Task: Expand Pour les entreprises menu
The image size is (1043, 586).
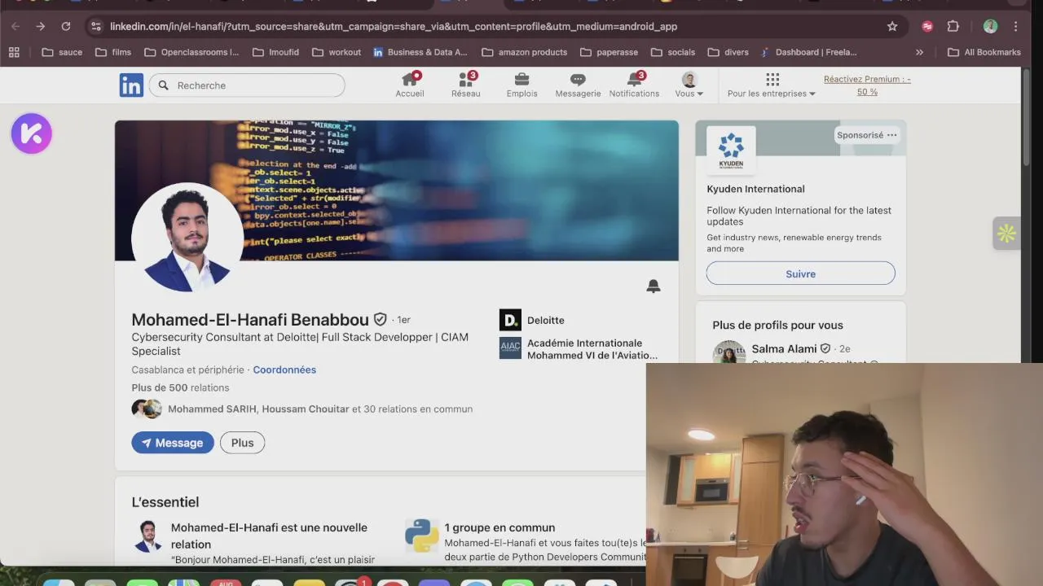Action: (772, 85)
